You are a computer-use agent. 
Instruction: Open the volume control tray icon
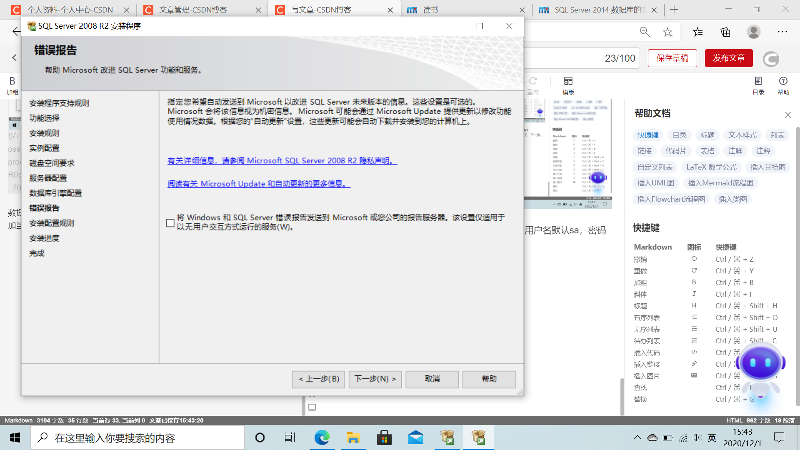[697, 438]
